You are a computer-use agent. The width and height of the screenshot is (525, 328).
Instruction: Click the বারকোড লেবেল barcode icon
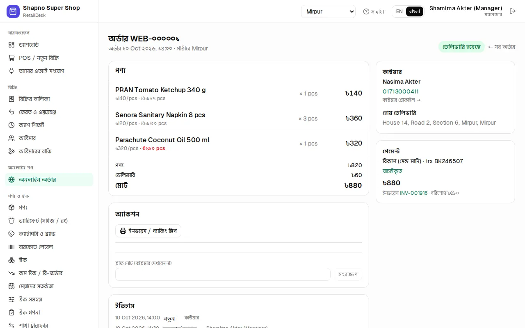tap(11, 247)
